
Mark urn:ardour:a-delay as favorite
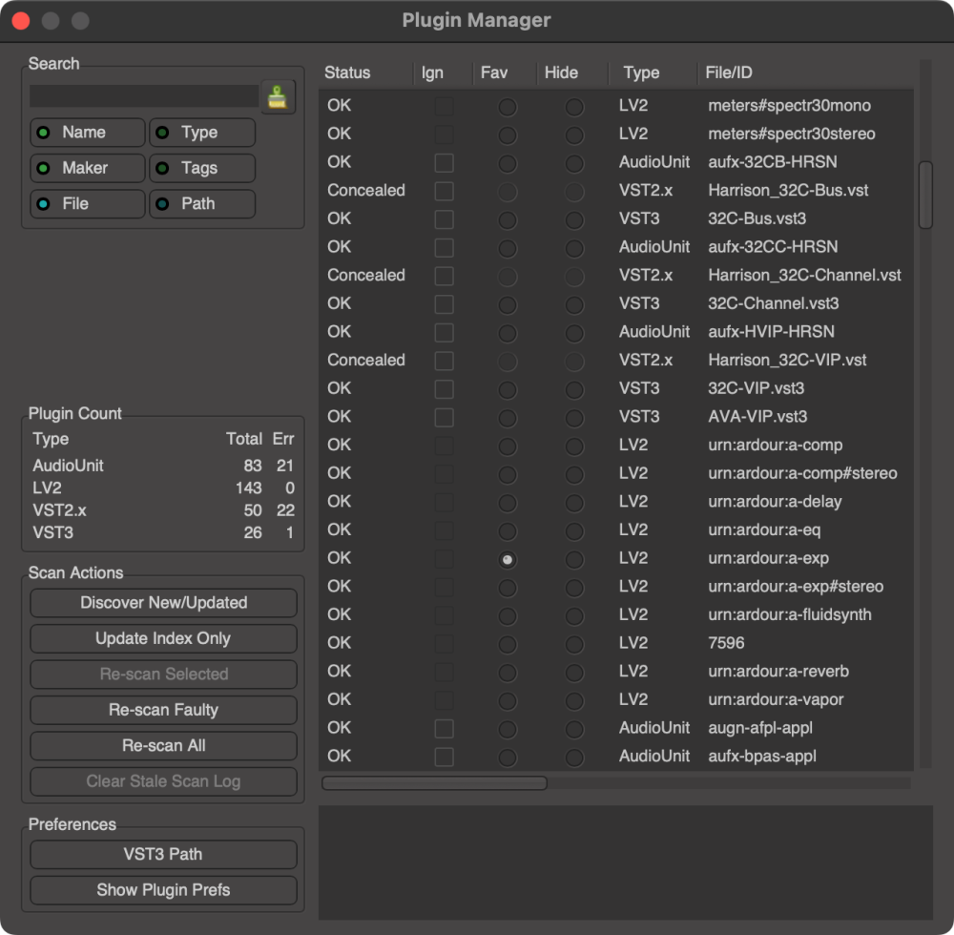click(508, 502)
